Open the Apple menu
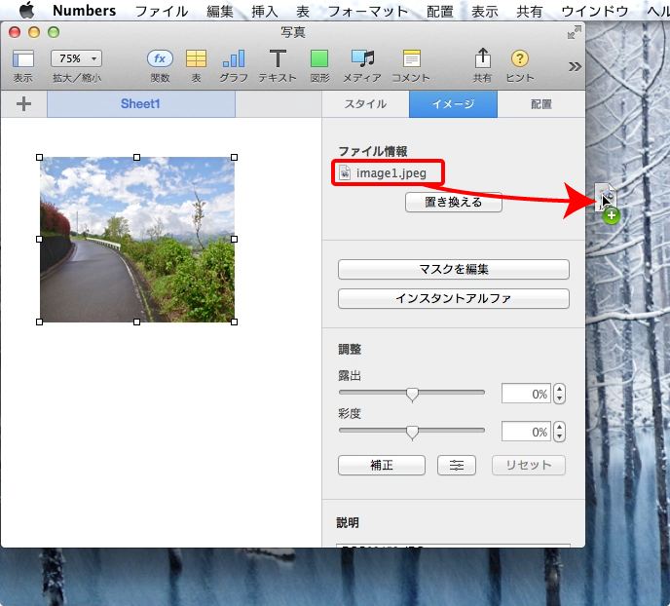 pos(27,11)
